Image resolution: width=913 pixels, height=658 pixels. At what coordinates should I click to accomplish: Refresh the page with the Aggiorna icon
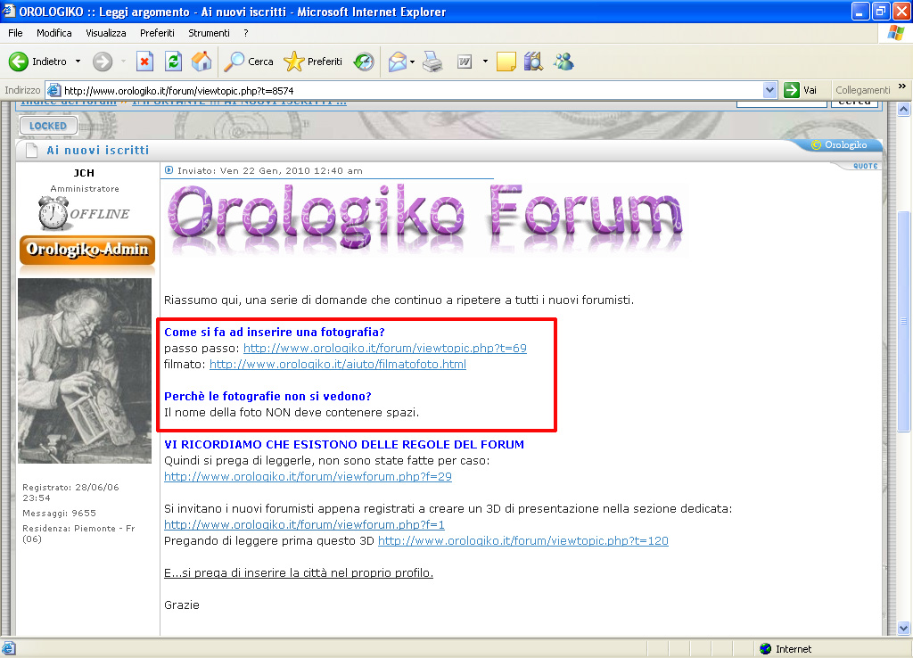[x=174, y=62]
